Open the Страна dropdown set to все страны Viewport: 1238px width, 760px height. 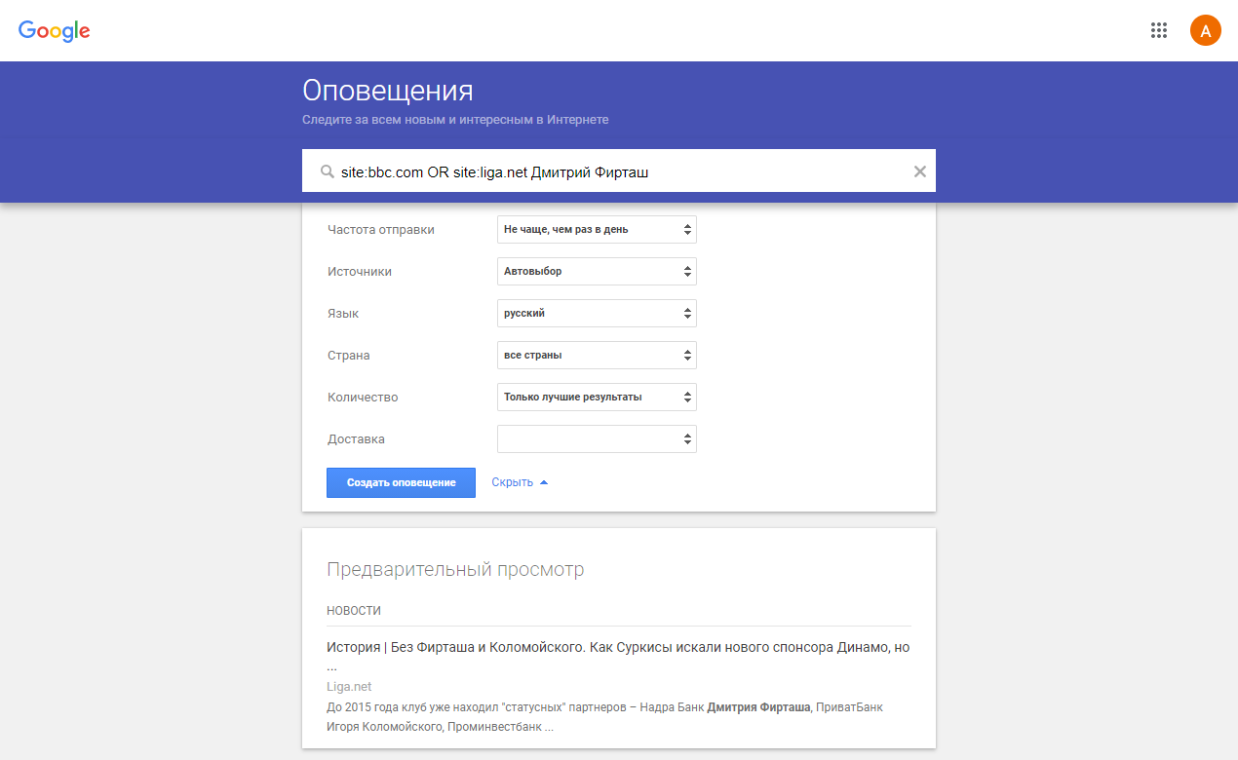click(597, 356)
